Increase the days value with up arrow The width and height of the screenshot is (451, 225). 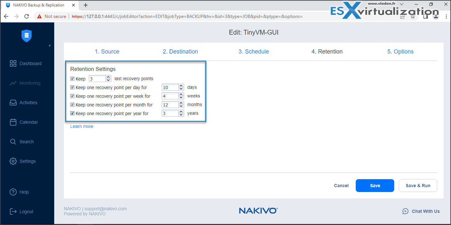click(x=181, y=86)
